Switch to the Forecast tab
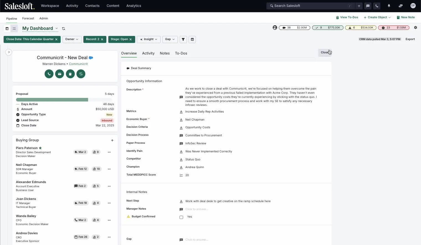The height and width of the screenshot is (245, 421). click(28, 19)
